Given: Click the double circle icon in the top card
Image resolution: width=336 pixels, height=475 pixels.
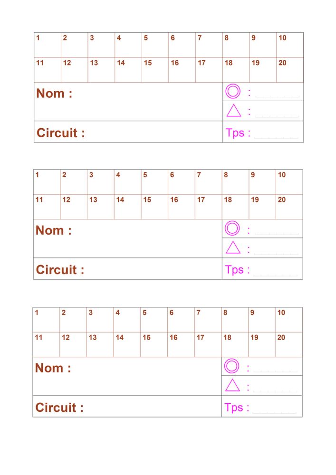Looking at the screenshot, I should (233, 91).
